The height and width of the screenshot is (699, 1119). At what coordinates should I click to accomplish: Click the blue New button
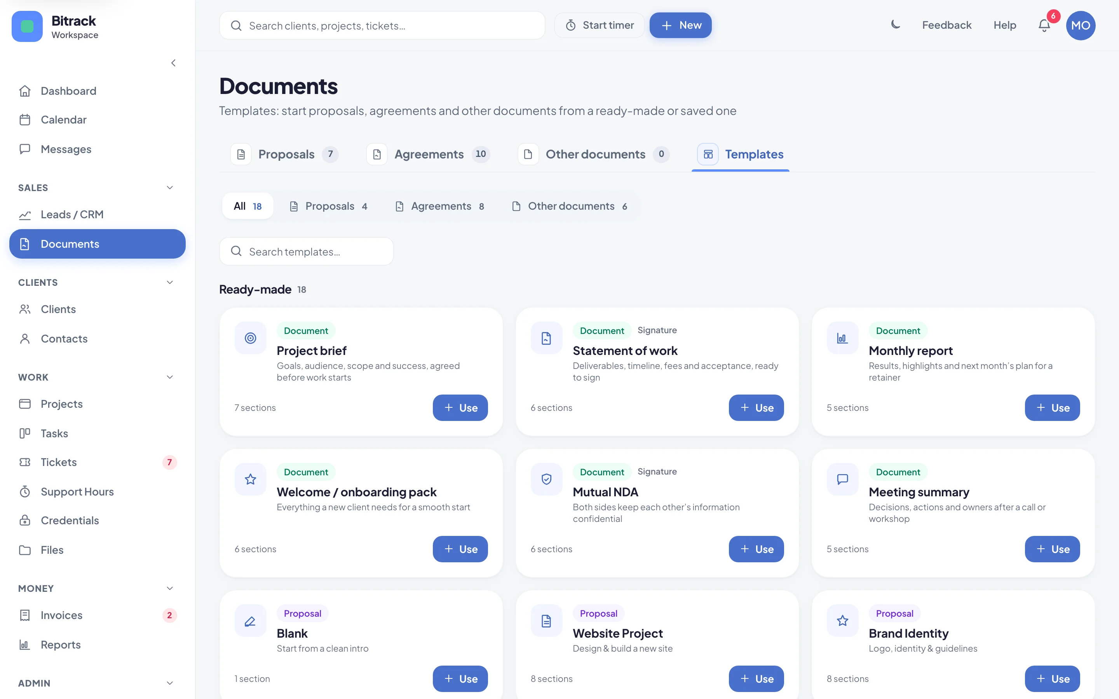pyautogui.click(x=680, y=25)
